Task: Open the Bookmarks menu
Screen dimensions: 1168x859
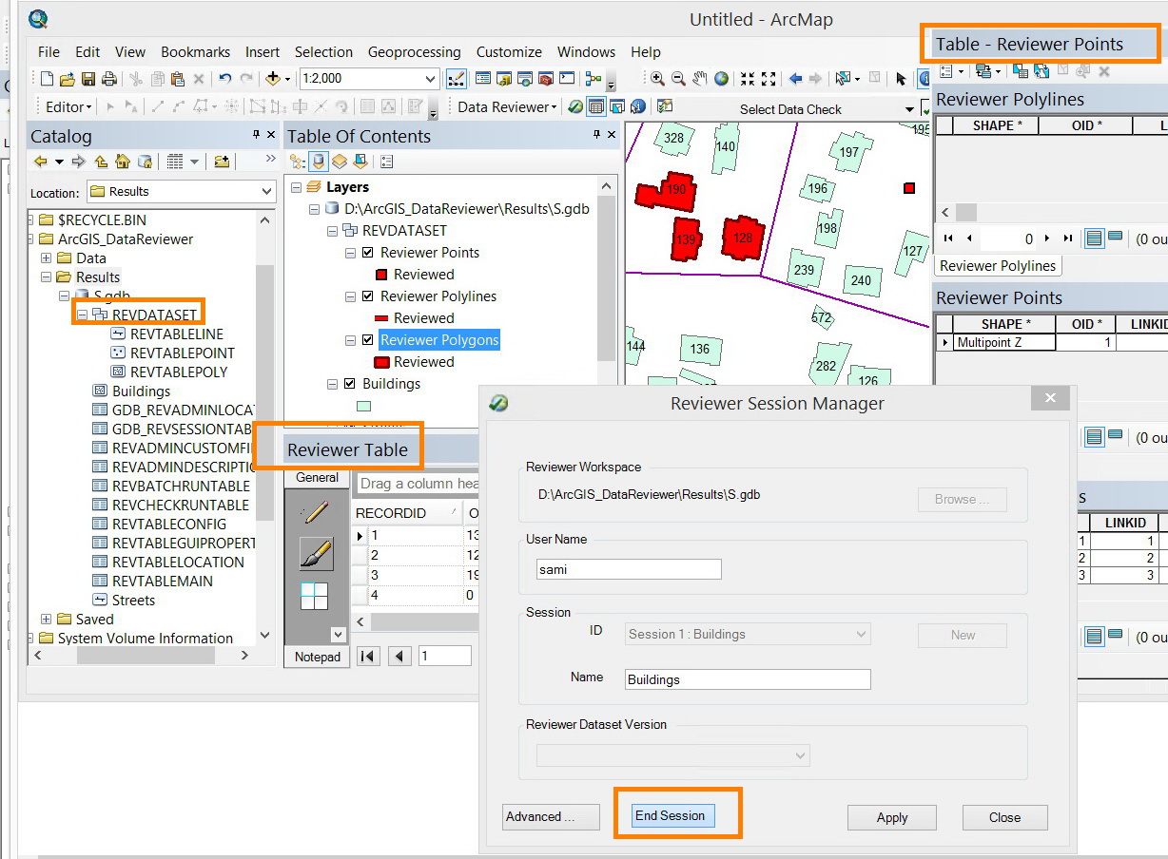Action: pyautogui.click(x=195, y=52)
